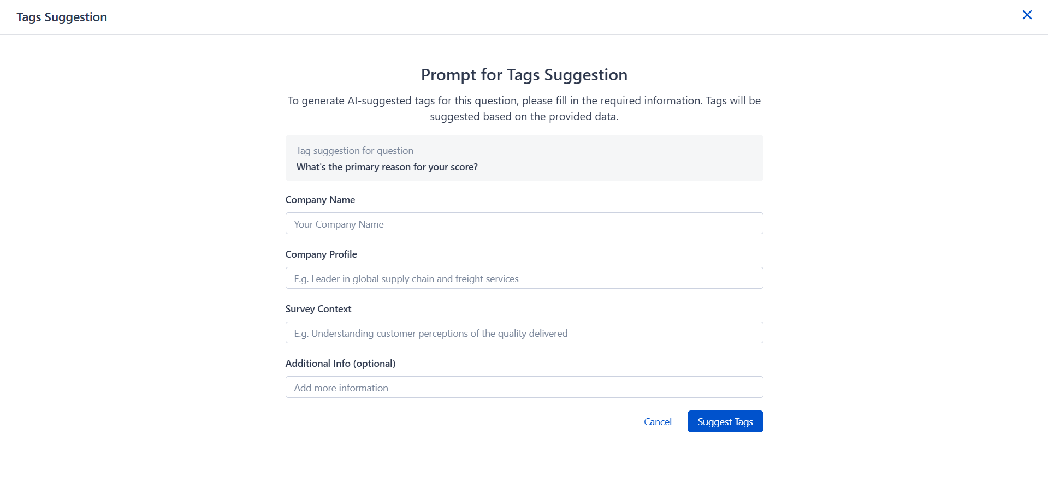Click the Prompt for Tags Suggestion heading
This screenshot has height=494, width=1048.
tap(524, 75)
